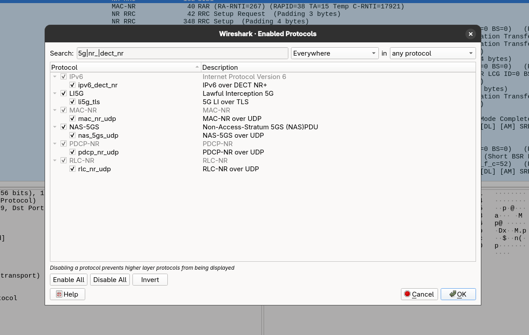Collapse the IPv6 tree entry
Viewport: 529px width, 335px height.
pos(55,76)
